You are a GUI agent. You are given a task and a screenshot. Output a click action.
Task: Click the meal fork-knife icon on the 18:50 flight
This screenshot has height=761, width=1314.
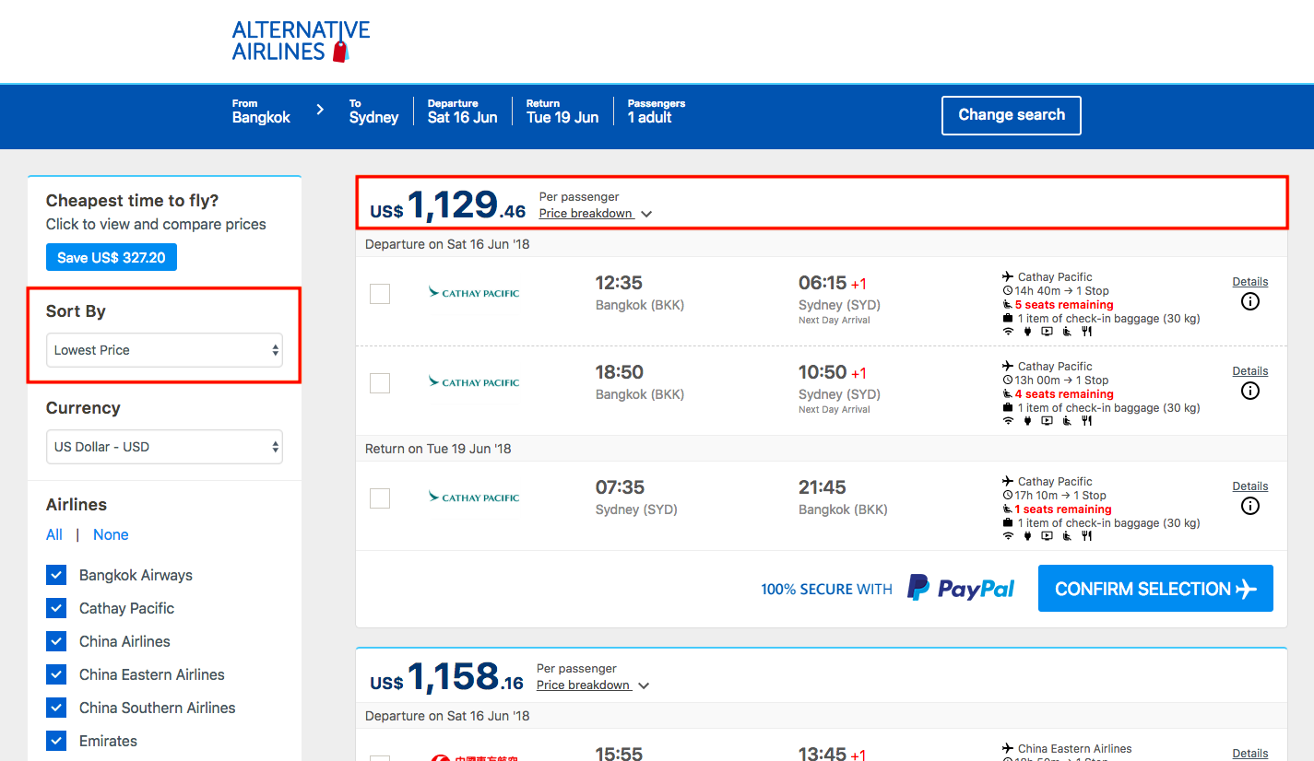(x=1087, y=421)
